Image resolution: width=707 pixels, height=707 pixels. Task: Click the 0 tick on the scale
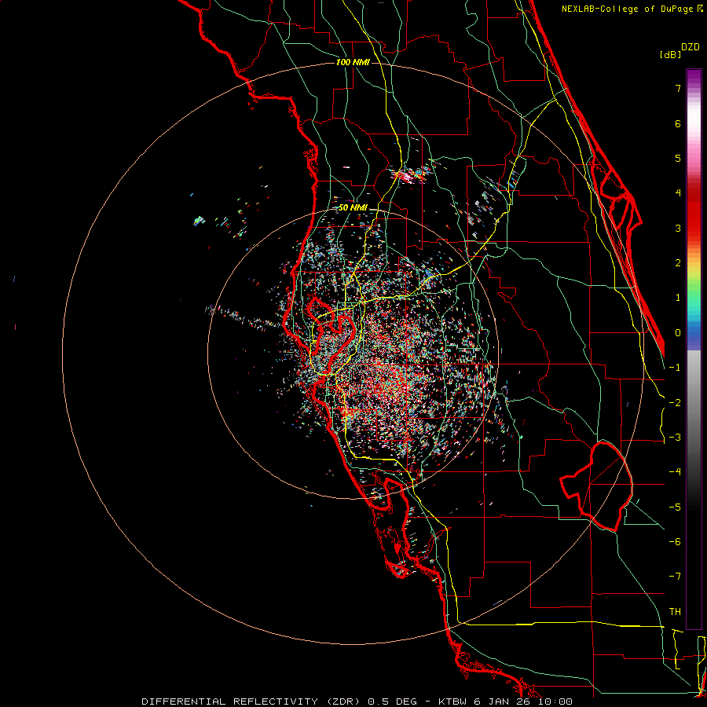(x=678, y=333)
